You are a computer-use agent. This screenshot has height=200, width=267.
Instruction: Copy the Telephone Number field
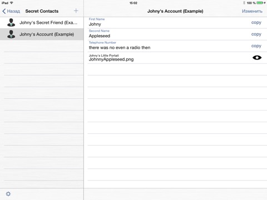(256, 46)
